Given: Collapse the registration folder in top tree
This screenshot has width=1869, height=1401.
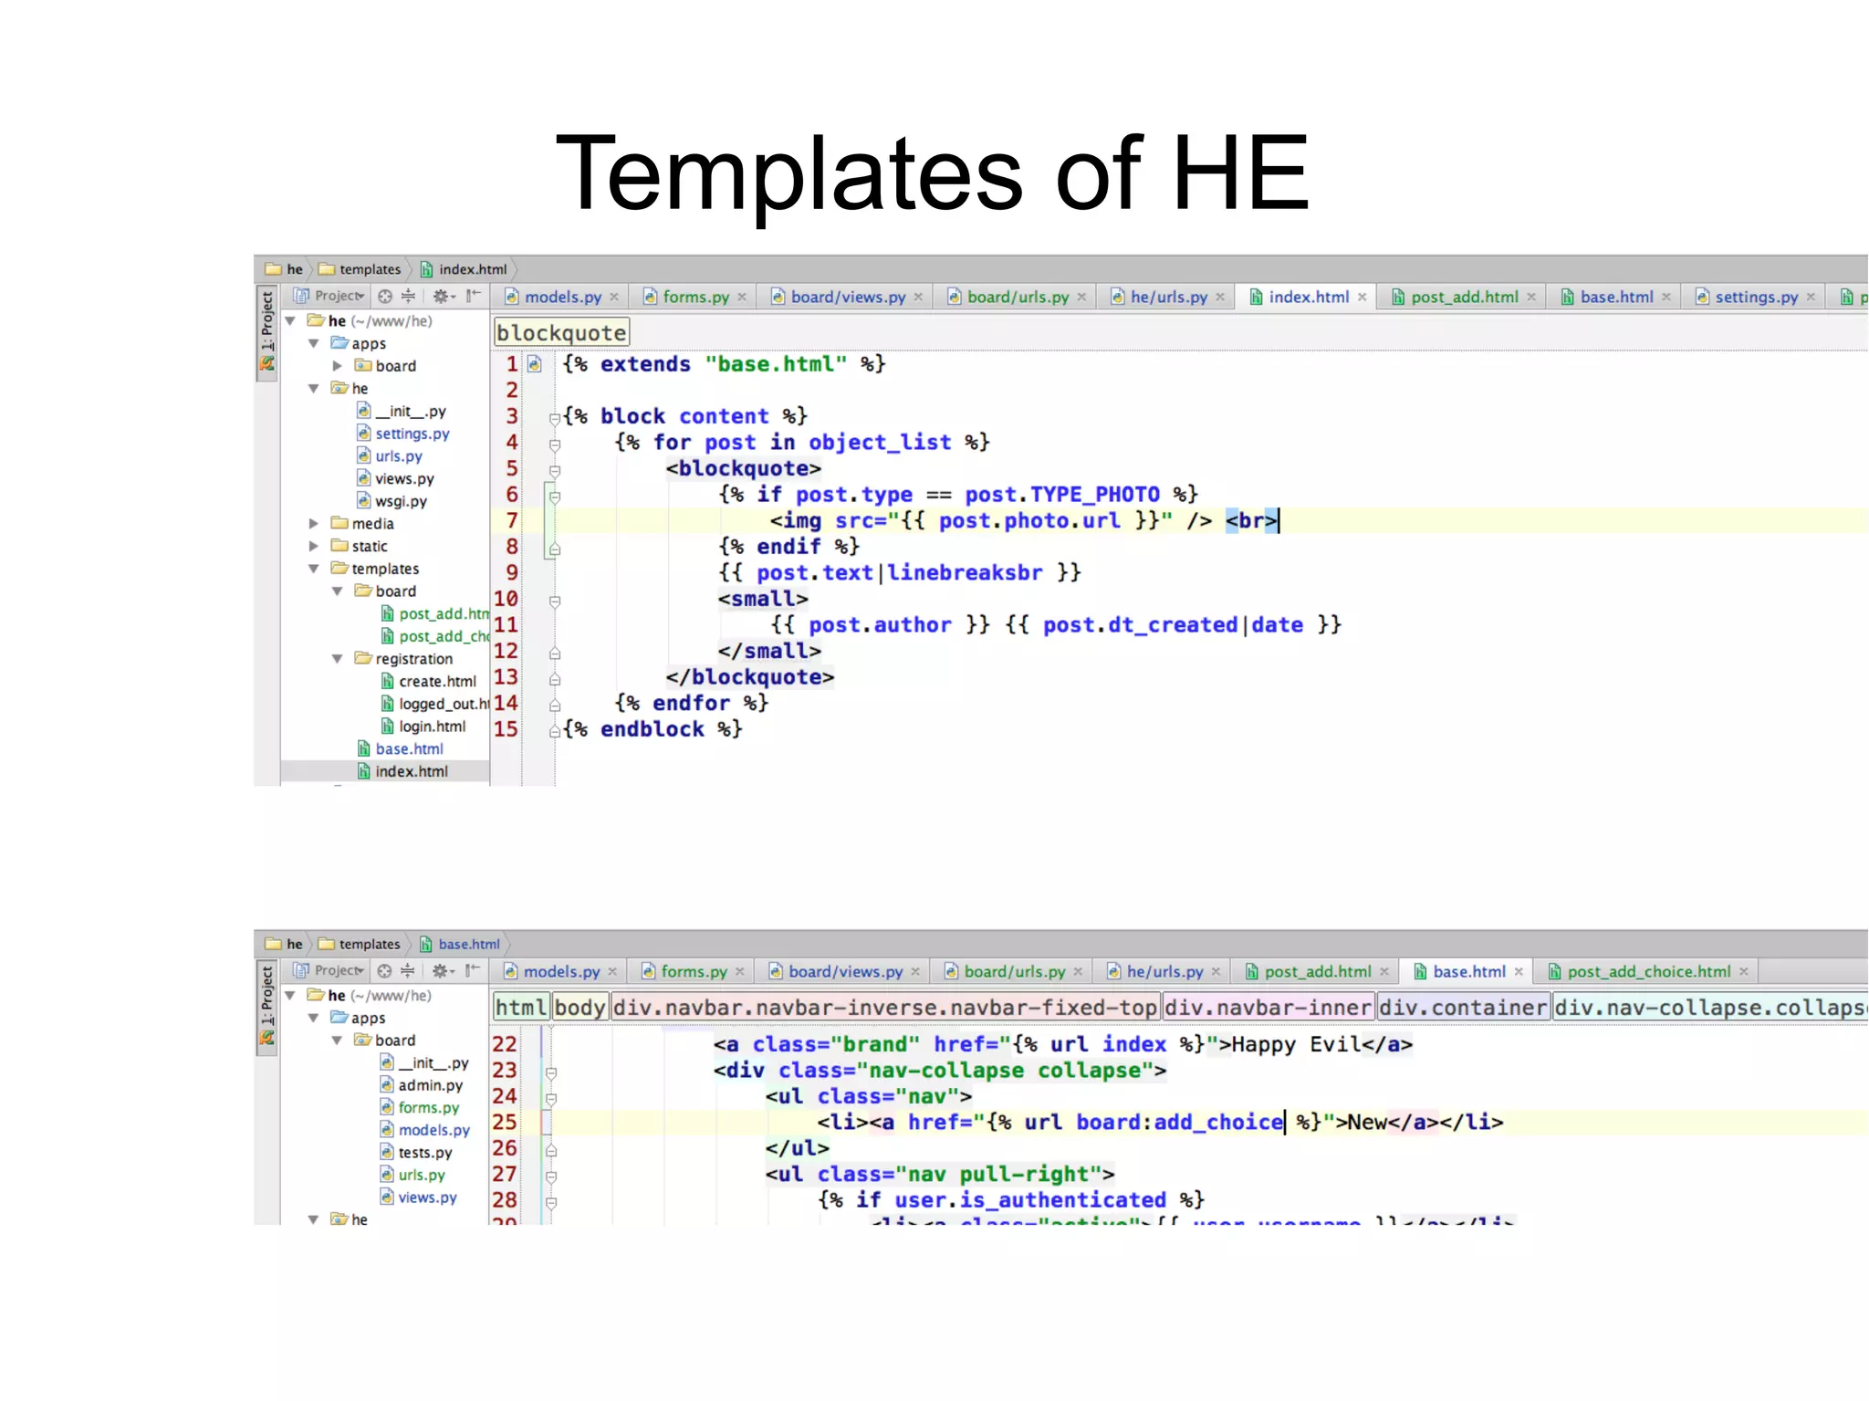Looking at the screenshot, I should point(337,659).
